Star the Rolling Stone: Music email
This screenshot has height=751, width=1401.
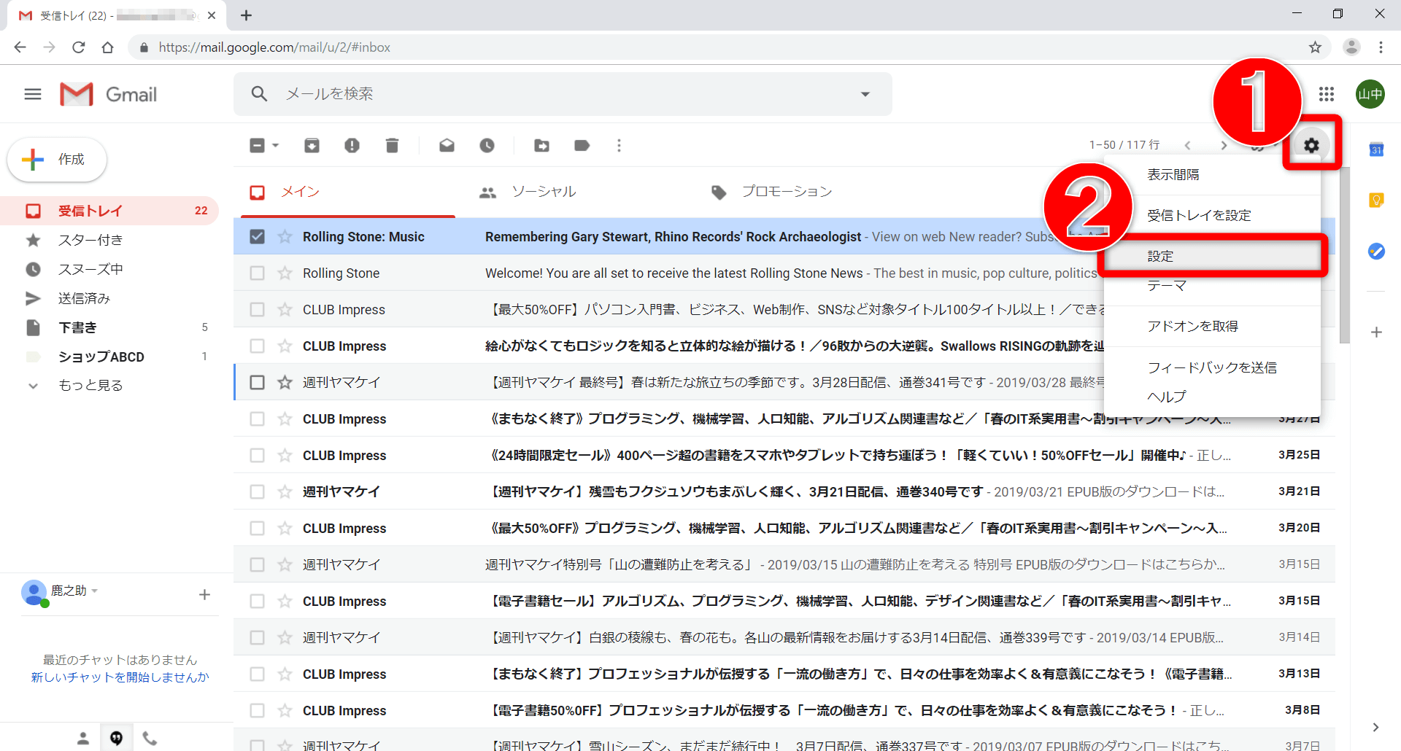pos(285,236)
